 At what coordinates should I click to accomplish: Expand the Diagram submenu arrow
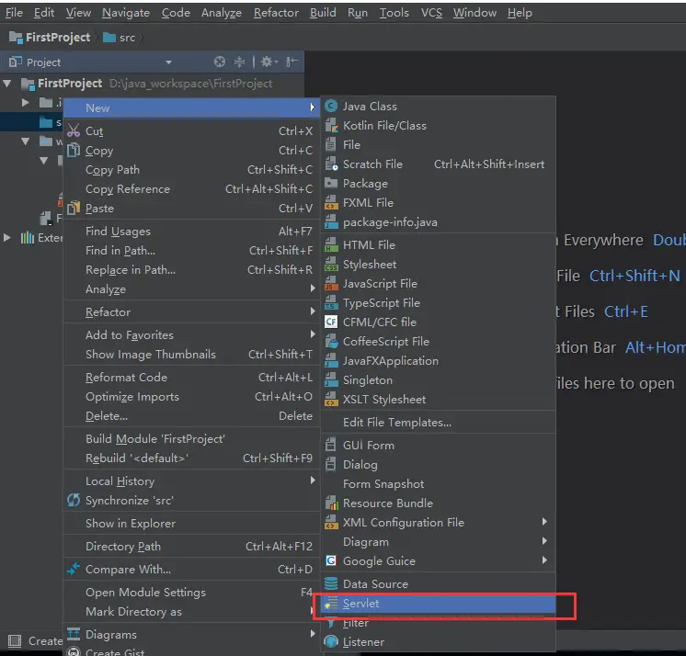click(x=544, y=541)
